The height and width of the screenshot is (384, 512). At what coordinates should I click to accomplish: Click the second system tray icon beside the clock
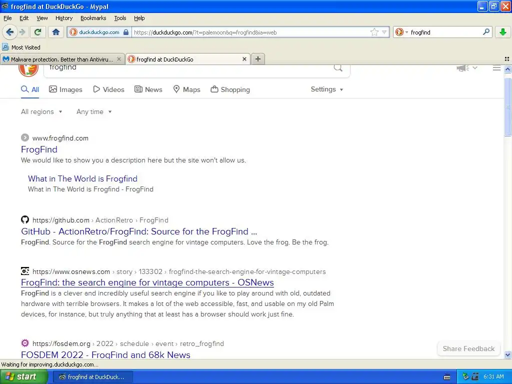click(x=475, y=377)
